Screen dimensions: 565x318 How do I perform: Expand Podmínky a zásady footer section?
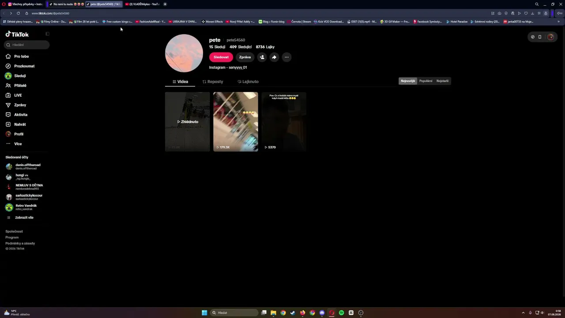(20, 243)
